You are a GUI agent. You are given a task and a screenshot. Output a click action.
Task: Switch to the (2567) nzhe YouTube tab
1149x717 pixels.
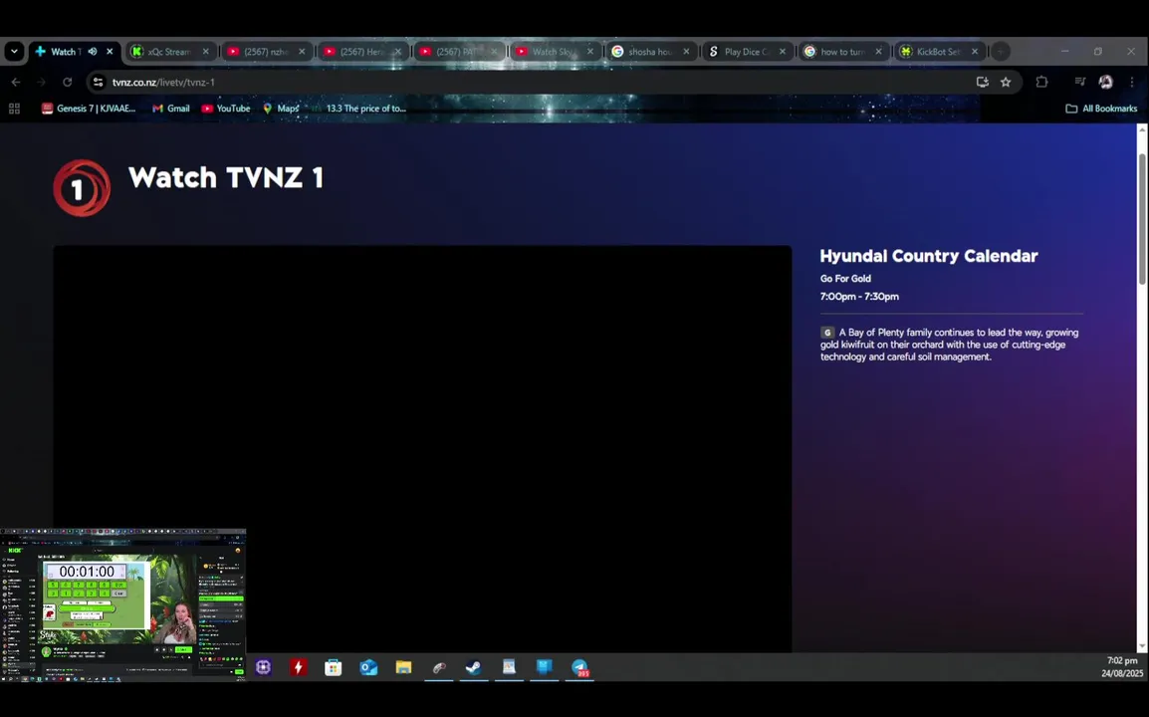[x=264, y=52]
